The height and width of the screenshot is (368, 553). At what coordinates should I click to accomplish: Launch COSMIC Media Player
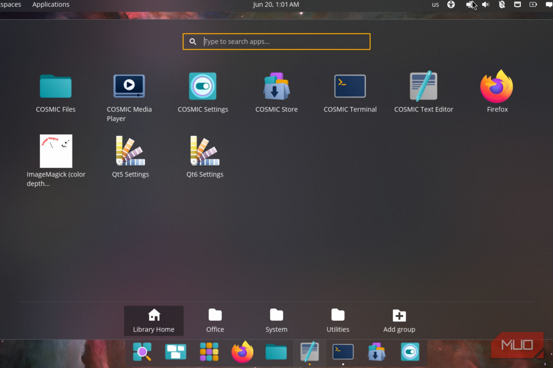pyautogui.click(x=129, y=98)
